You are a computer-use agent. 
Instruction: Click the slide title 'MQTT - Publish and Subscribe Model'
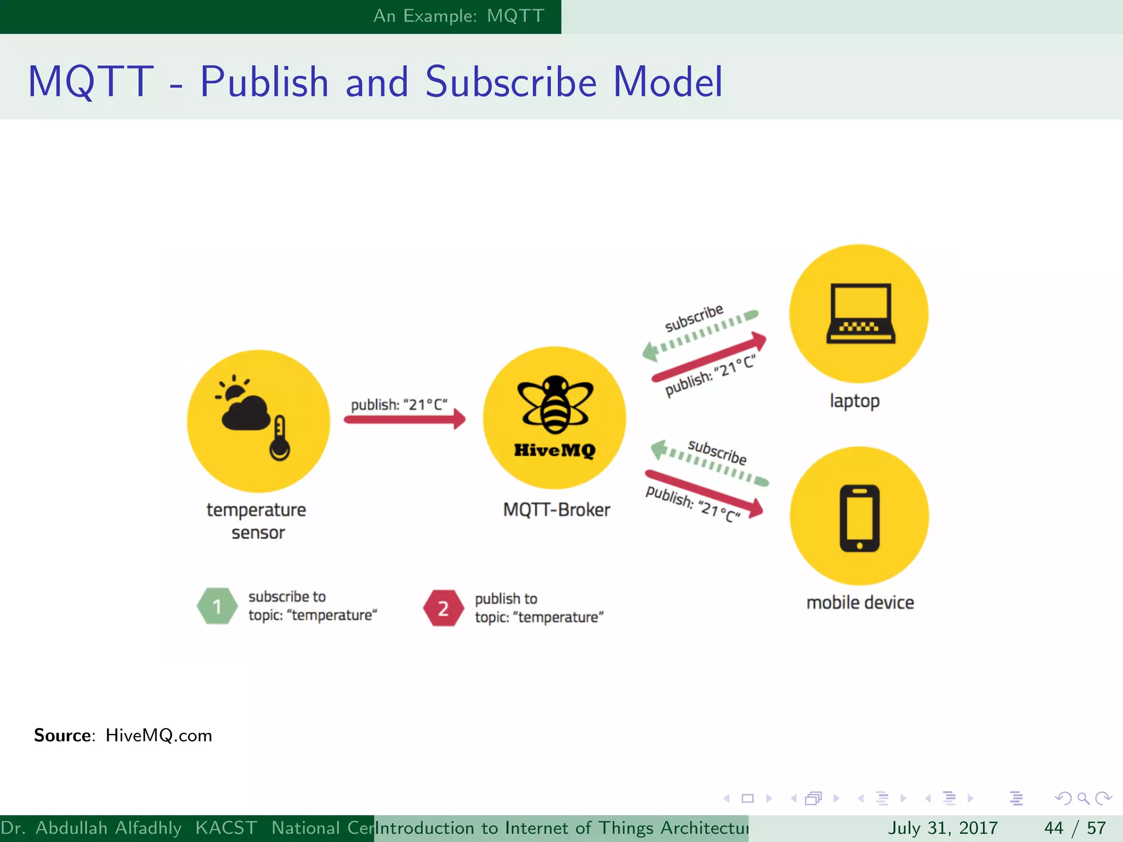click(376, 82)
